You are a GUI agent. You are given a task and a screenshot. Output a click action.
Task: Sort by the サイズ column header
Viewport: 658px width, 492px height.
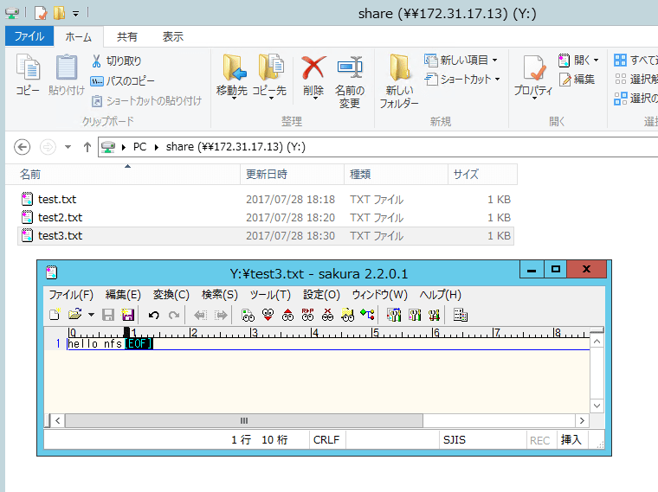click(482, 175)
